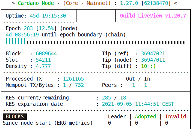Click the highlighted BLOCKS label
Viewport: 191px width, 131px height.
(x=15, y=117)
